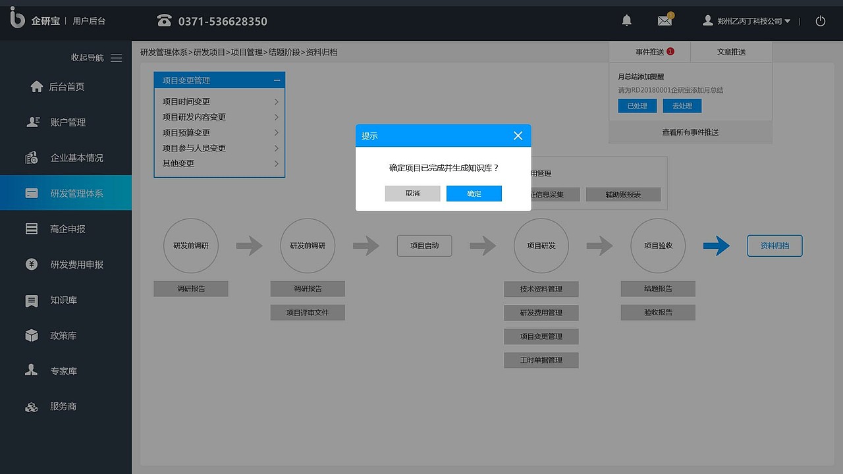Image resolution: width=843 pixels, height=474 pixels.
Task: Click the blue arrow before 资料归档
Action: [717, 246]
